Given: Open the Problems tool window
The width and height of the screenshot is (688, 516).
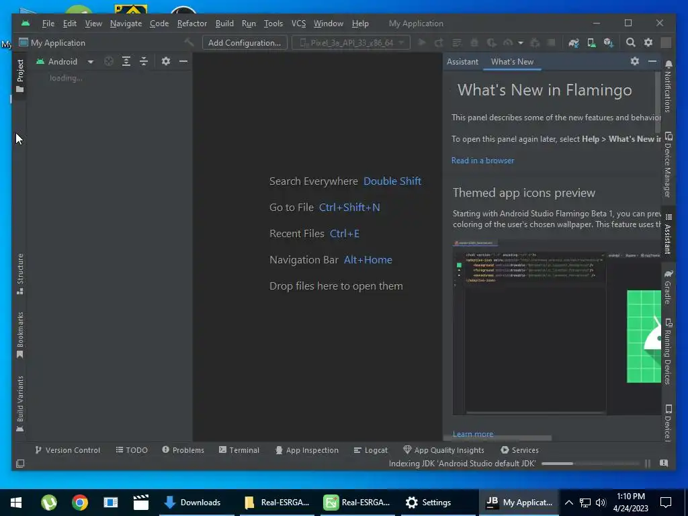Looking at the screenshot, I should click(x=183, y=450).
